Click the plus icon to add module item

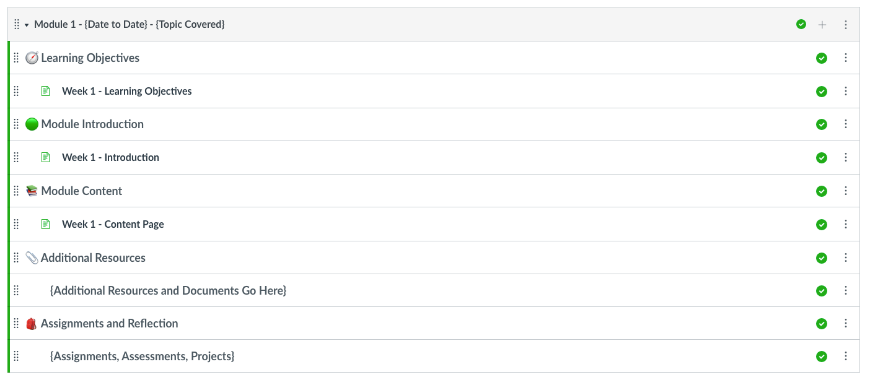822,25
